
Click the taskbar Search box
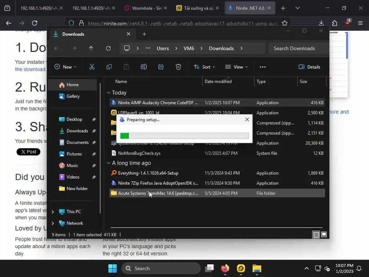tap(161, 268)
